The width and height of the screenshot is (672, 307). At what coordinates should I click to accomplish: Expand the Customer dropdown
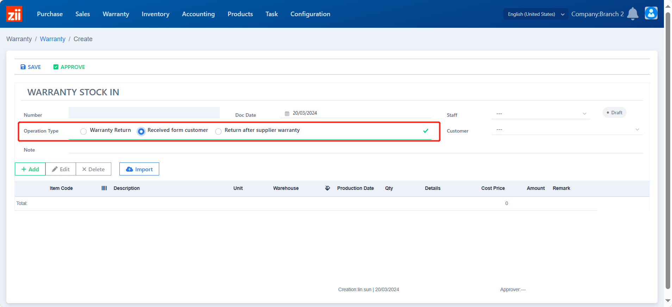[567, 129]
